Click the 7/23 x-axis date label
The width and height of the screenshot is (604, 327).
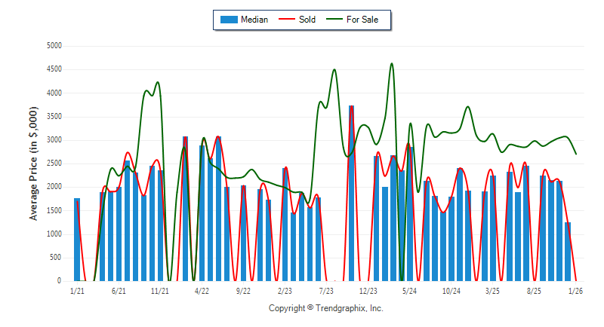tap(326, 290)
